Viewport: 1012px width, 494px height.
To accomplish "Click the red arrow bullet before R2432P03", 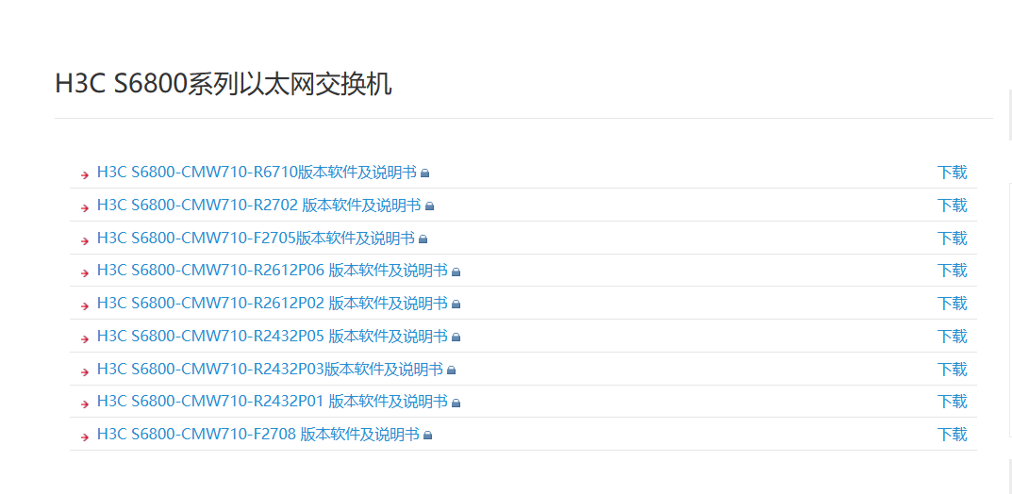I will tap(85, 372).
